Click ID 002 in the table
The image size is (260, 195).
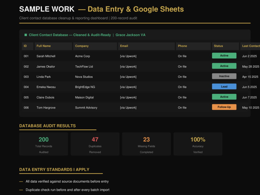26,67
